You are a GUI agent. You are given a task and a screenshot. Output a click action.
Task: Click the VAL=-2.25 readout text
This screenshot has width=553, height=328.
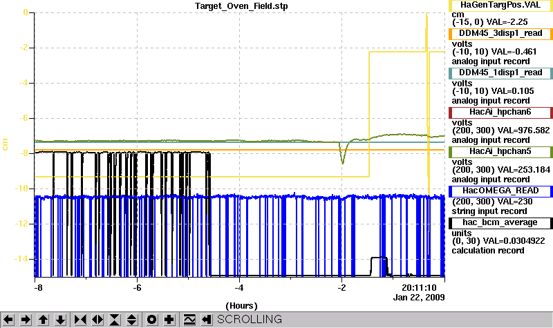tap(507, 22)
